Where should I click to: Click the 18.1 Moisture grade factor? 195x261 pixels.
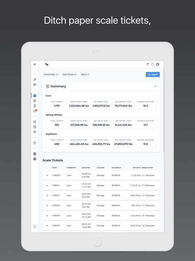[148, 215]
